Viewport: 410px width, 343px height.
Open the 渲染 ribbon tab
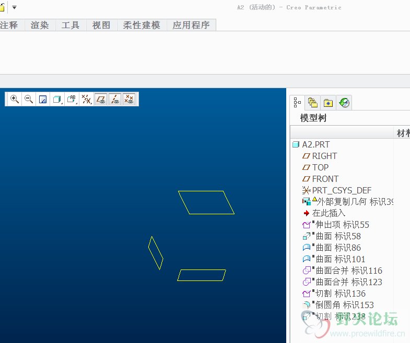[40, 25]
